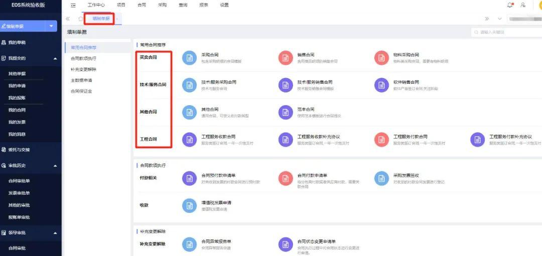Screen dimensions: 542x256
Task: Open the 工作中心 menu
Action: [x=96, y=5]
